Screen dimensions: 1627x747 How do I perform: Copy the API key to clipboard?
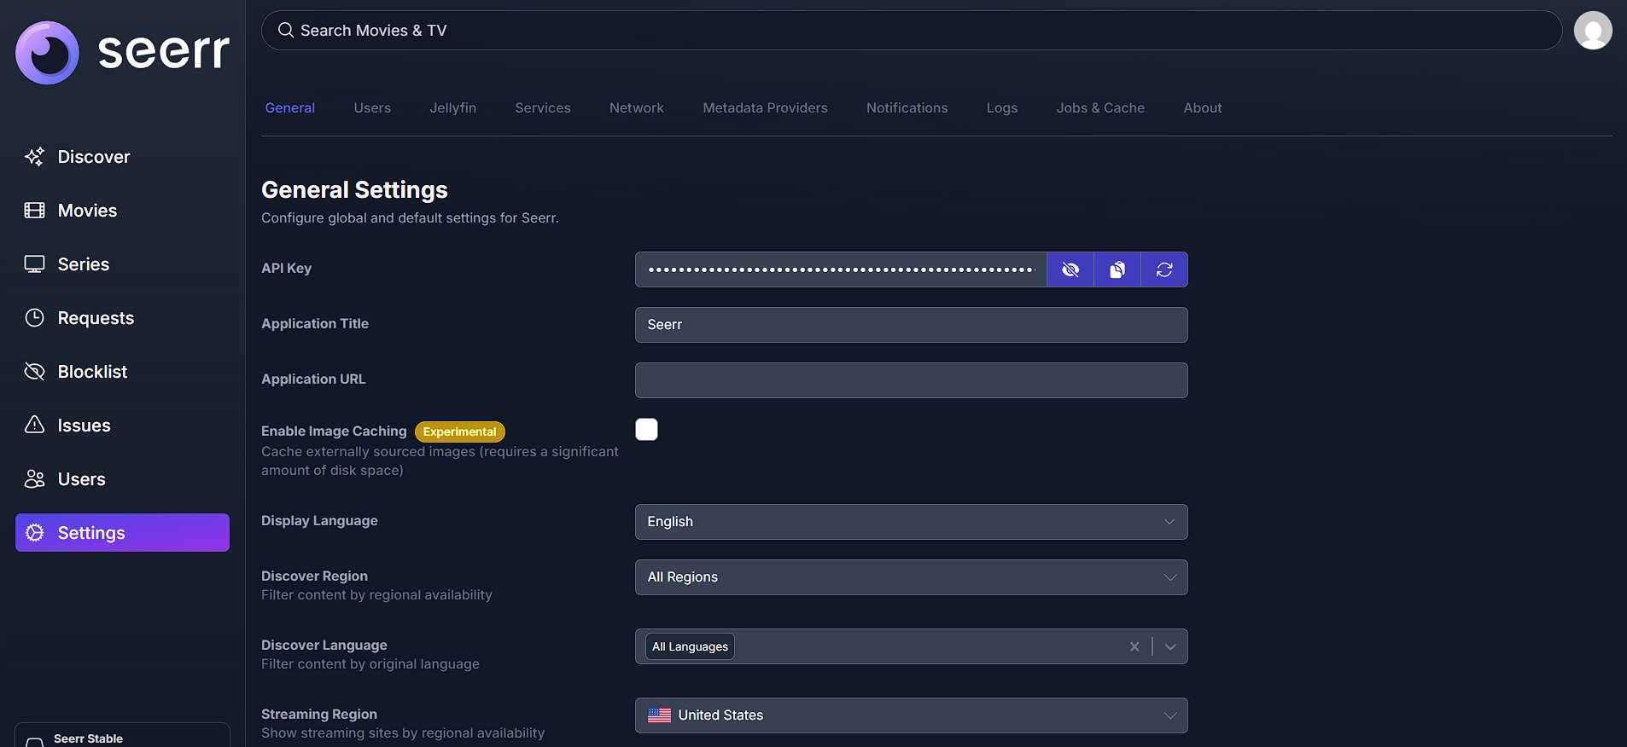coord(1117,269)
